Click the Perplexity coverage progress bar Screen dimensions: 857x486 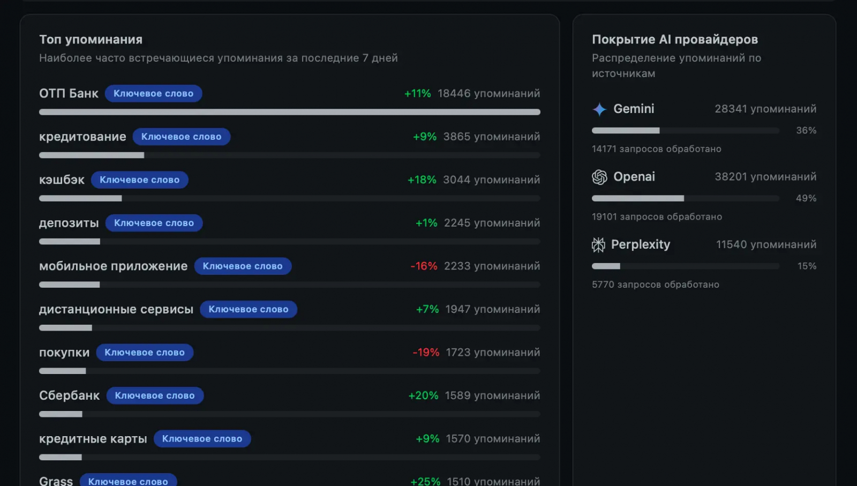click(x=685, y=266)
